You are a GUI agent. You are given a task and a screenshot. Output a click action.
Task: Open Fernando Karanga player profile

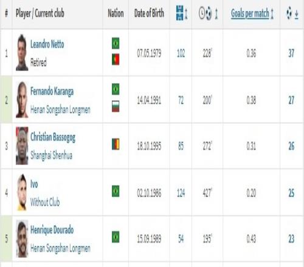[52, 92]
